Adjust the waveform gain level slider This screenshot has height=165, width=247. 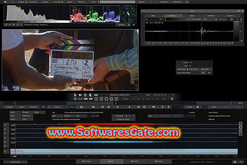tap(236, 31)
